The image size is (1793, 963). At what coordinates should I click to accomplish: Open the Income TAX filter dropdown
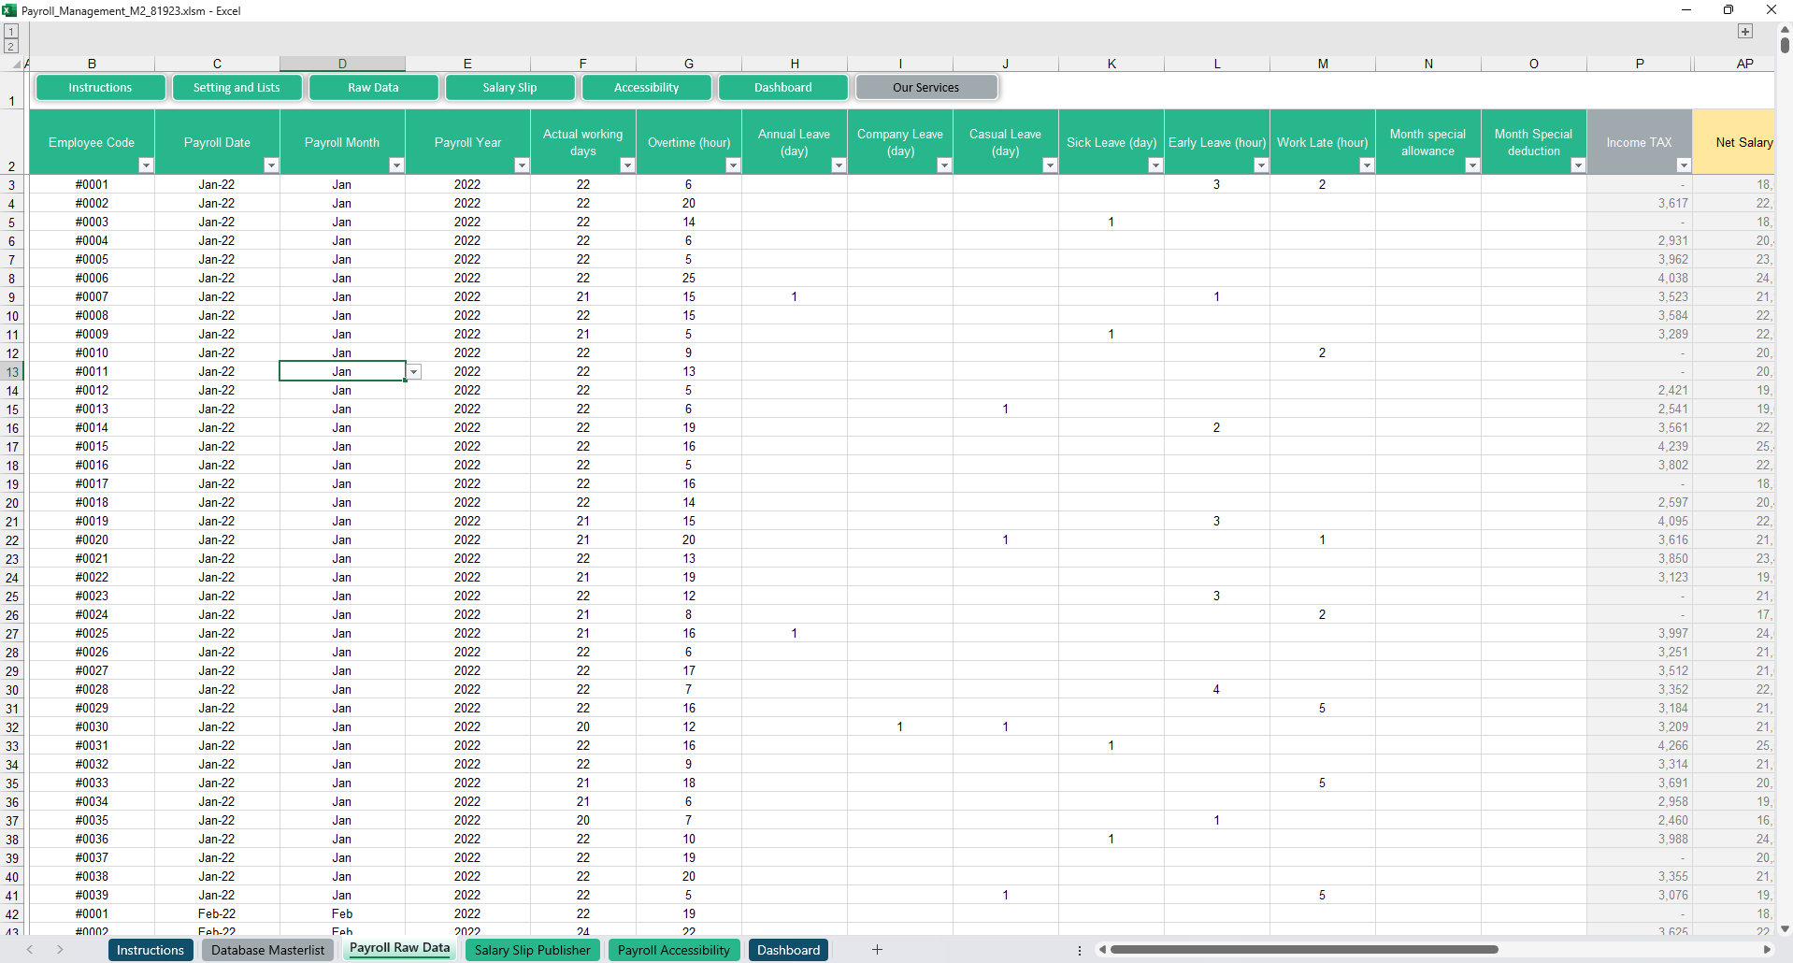pyautogui.click(x=1683, y=165)
